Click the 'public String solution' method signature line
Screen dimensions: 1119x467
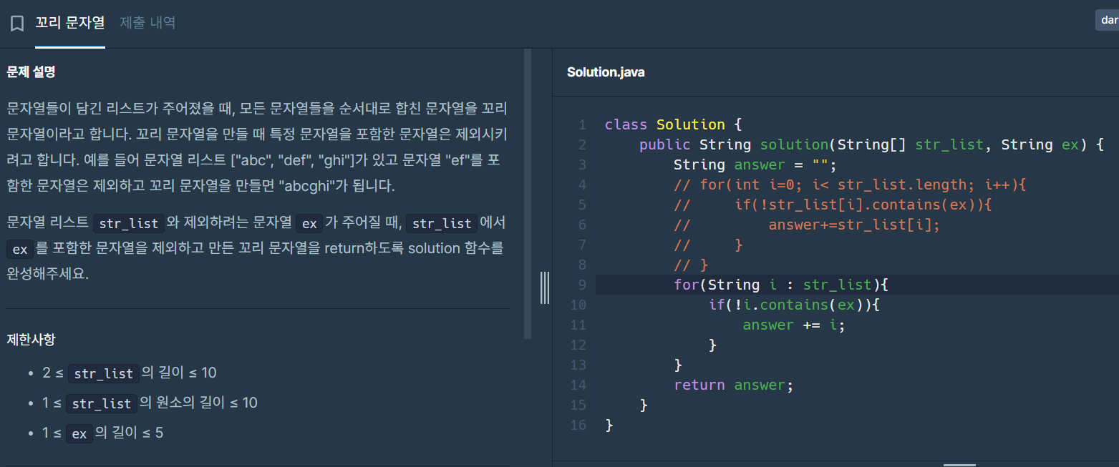coord(872,144)
